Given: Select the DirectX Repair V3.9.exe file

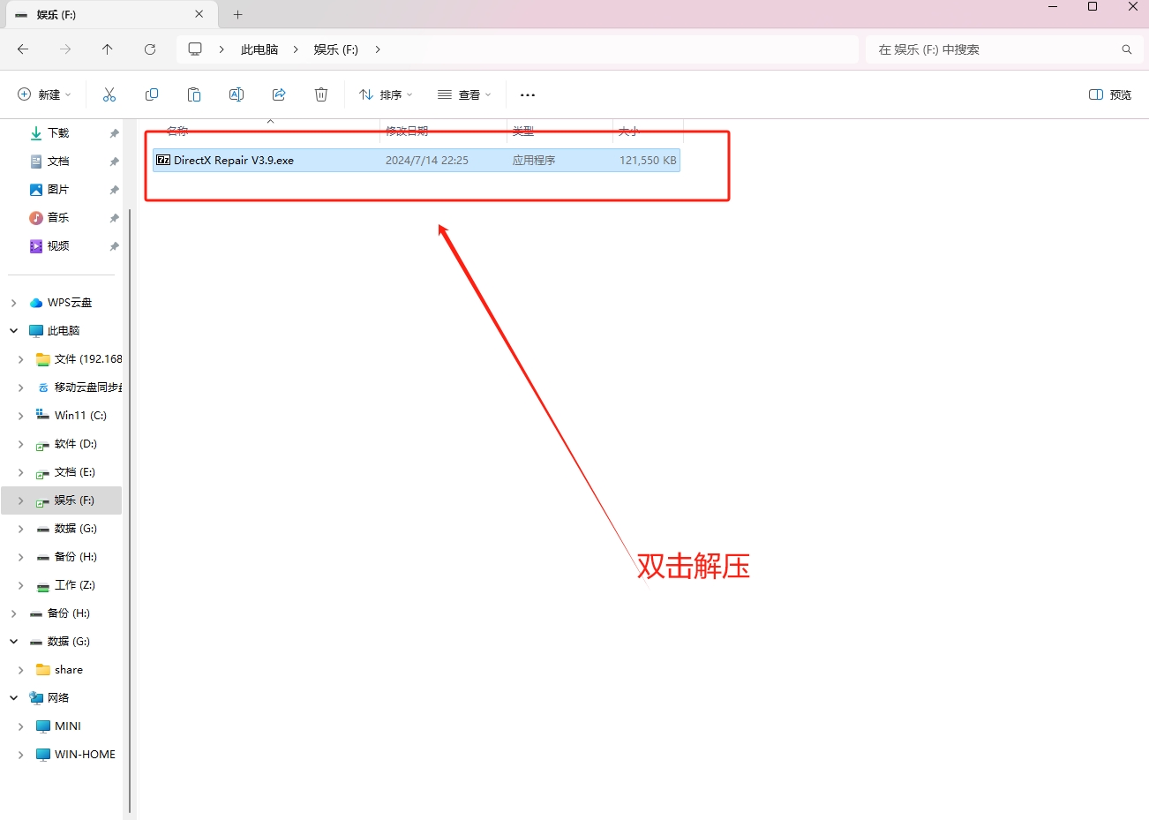Looking at the screenshot, I should [x=234, y=161].
